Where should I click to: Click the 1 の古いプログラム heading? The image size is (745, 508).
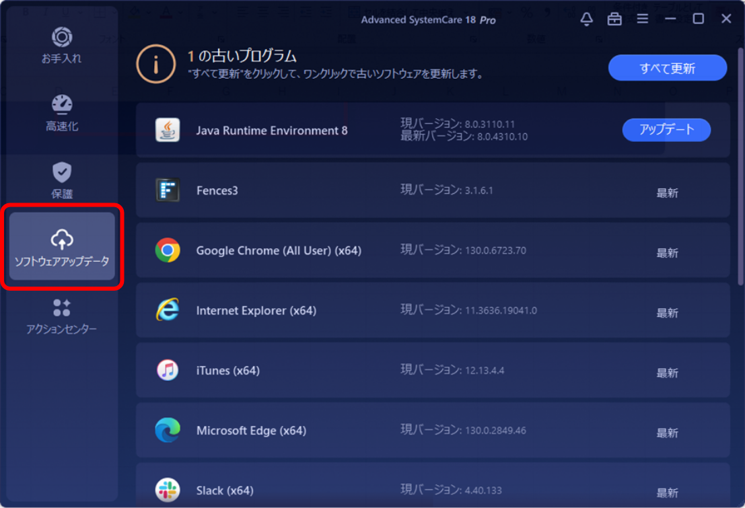tap(242, 56)
